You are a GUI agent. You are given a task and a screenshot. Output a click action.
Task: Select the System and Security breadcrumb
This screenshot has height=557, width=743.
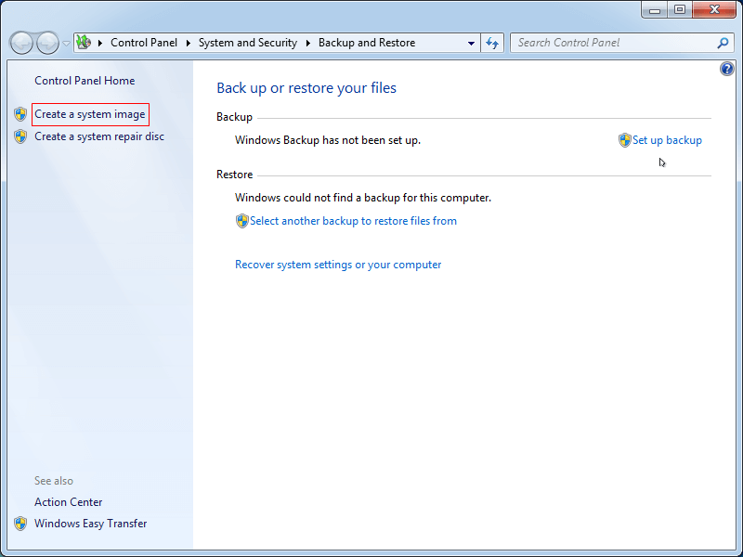pyautogui.click(x=247, y=43)
